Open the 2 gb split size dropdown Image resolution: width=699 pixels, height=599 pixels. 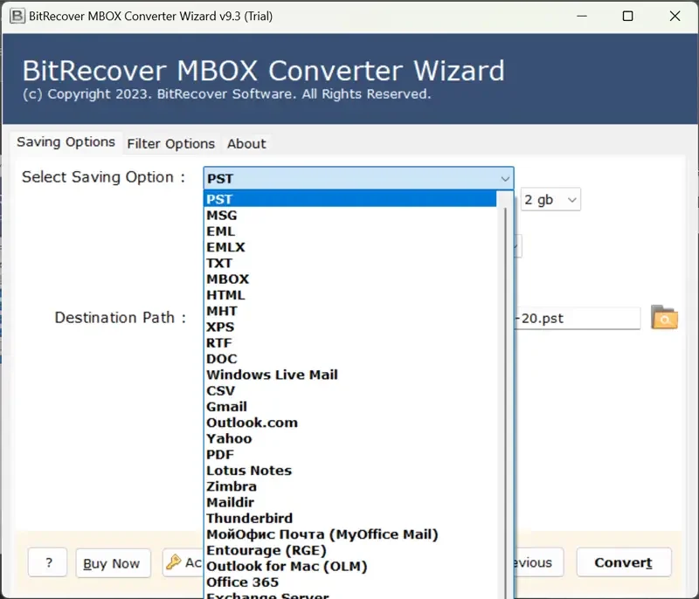click(550, 200)
